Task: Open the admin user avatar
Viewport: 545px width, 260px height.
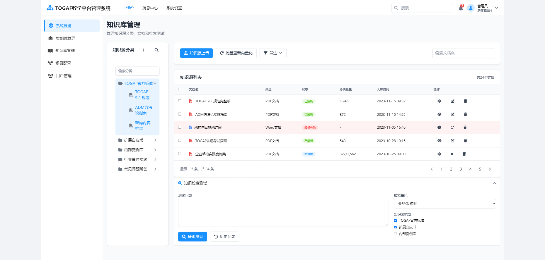Action: coord(471,8)
